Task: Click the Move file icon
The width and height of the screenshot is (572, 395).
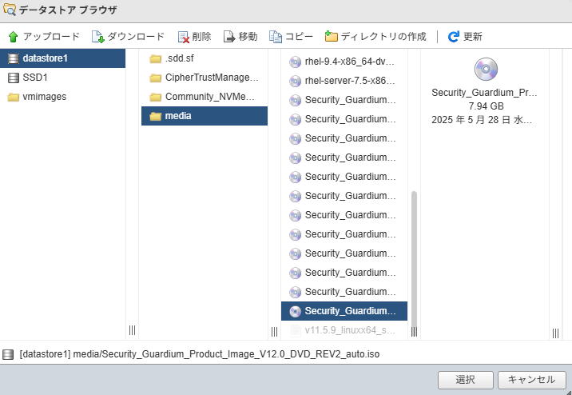Action: (229, 37)
